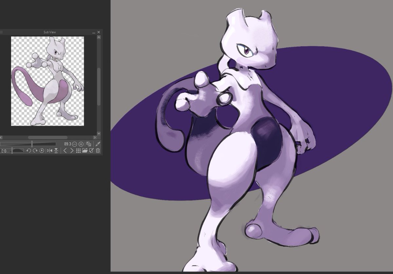This screenshot has width=393, height=274.
Task: Click the zoom in plus icon in Sub View
Action: pos(81,144)
